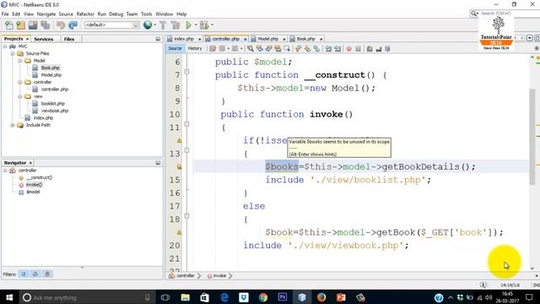Click the New Project toolbar icon
The image size is (540, 304).
click(20, 25)
